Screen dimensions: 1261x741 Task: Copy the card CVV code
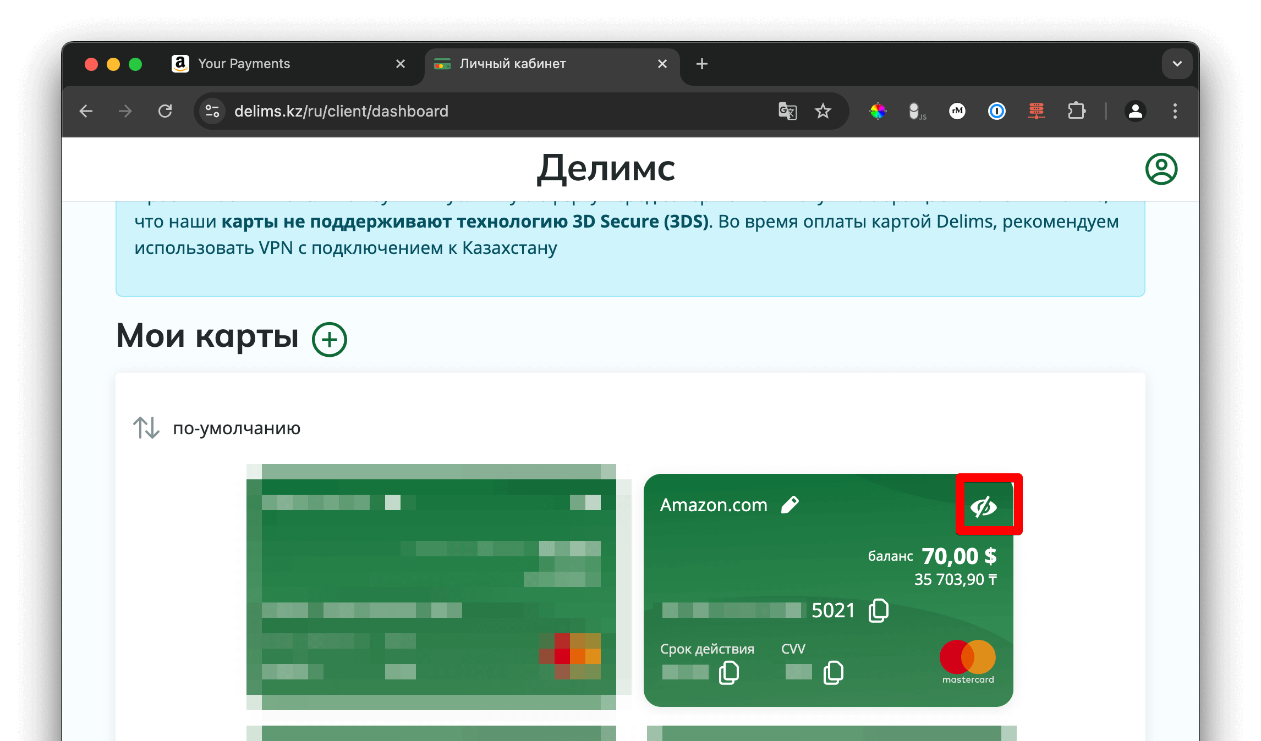(x=834, y=672)
